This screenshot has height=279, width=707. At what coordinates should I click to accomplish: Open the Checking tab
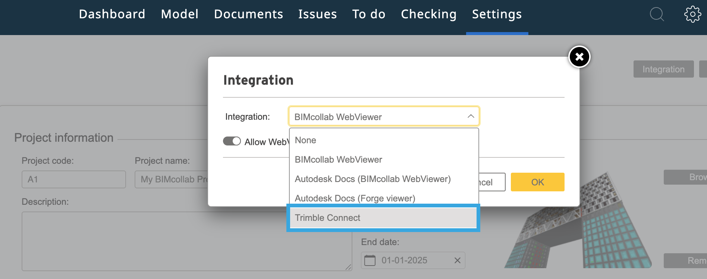429,14
